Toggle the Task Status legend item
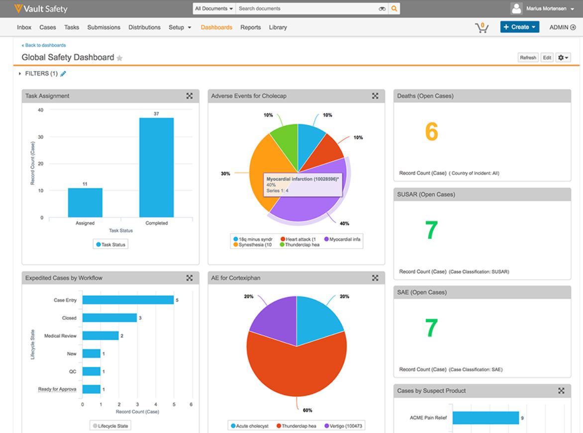This screenshot has width=583, height=433. (110, 245)
